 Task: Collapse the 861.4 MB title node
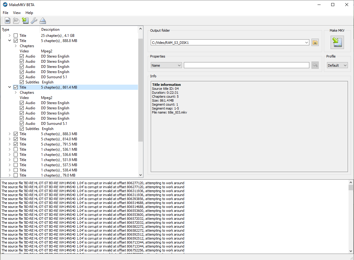tap(9, 87)
